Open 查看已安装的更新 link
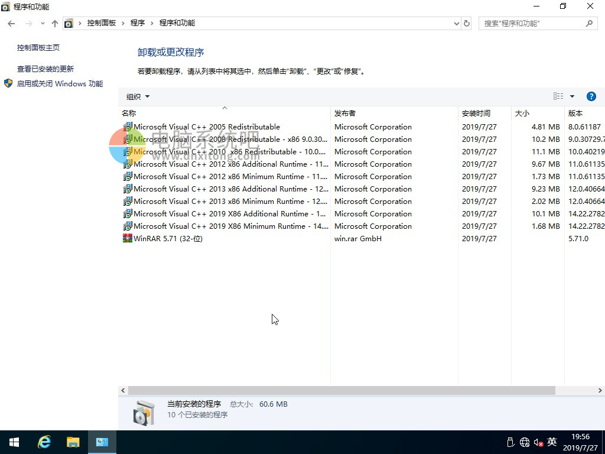 pos(45,69)
